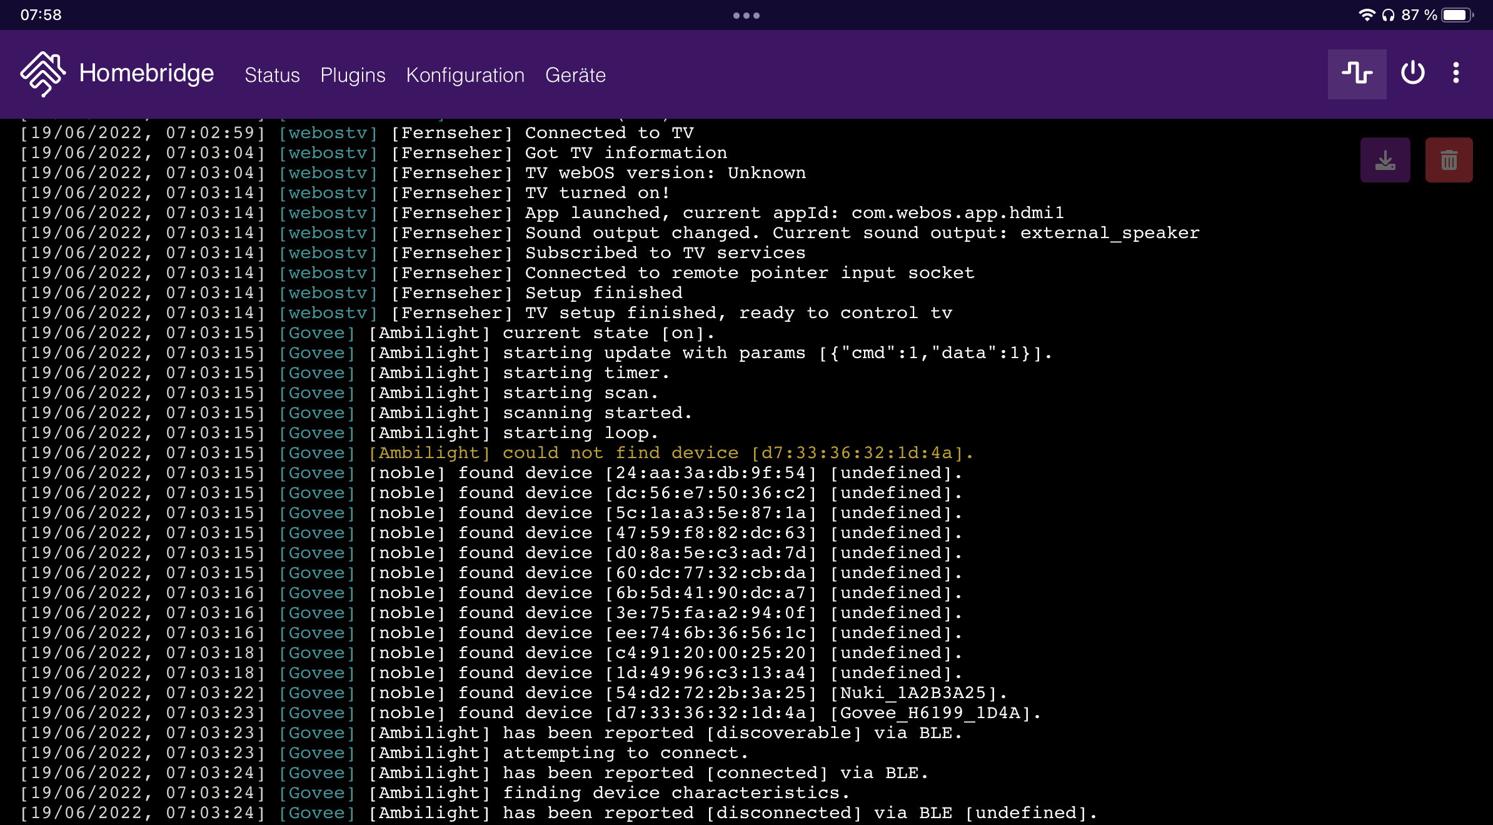Select line 'attempting to connect.'
Viewport: 1493px width, 825px height.
pyautogui.click(x=385, y=753)
